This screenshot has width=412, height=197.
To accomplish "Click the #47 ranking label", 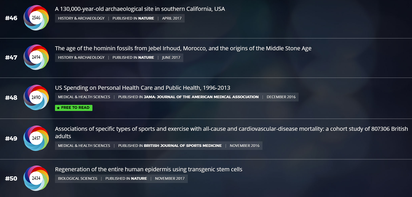I will tap(11, 57).
